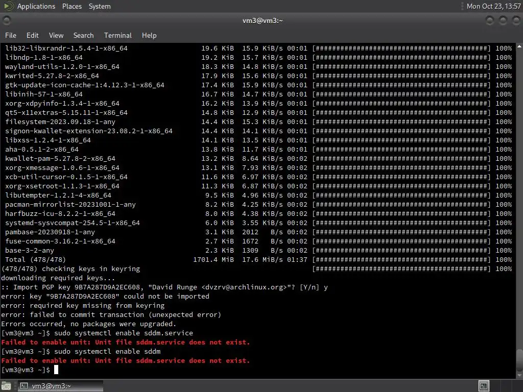Click the progress bar for base-3-2-any
The width and height of the screenshot is (523, 392).
click(401, 250)
